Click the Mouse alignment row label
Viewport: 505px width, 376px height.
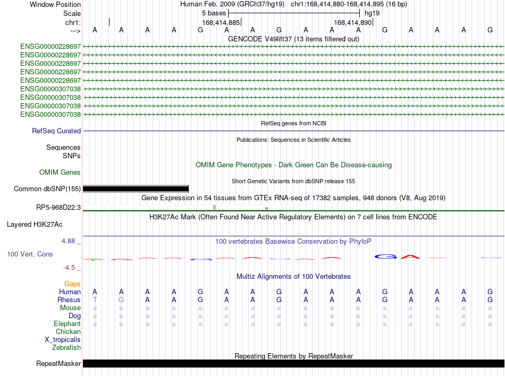pos(70,308)
